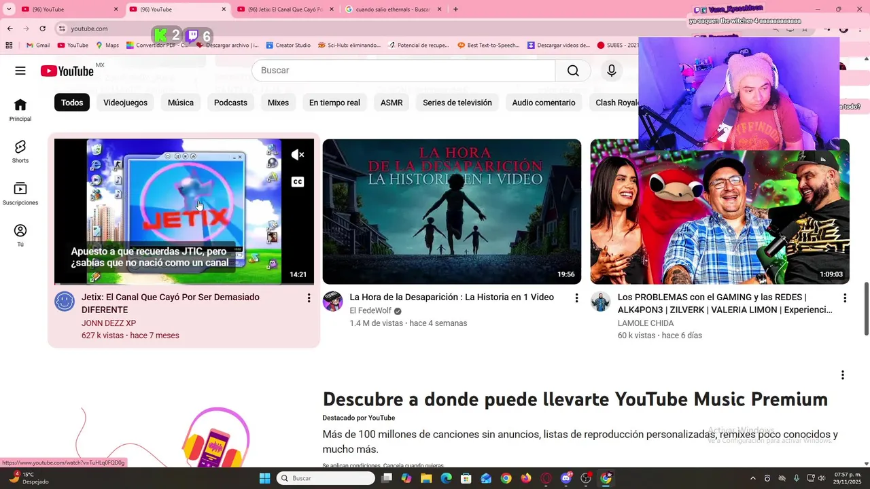Viewport: 870px width, 489px height.
Task: Select the Música filter chip
Action: tap(181, 103)
